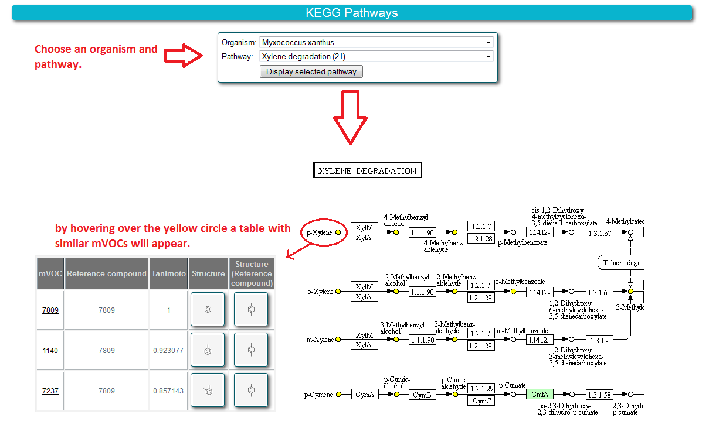This screenshot has width=709, height=421.
Task: Click the yellow m-Xylene compound circle
Action: [338, 340]
